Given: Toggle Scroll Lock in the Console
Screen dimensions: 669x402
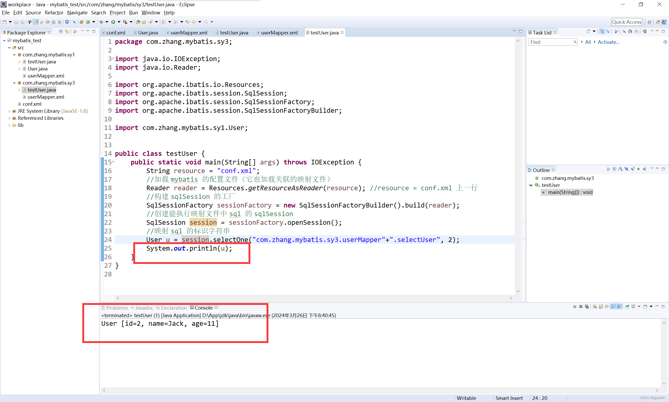Looking at the screenshot, I should click(601, 306).
